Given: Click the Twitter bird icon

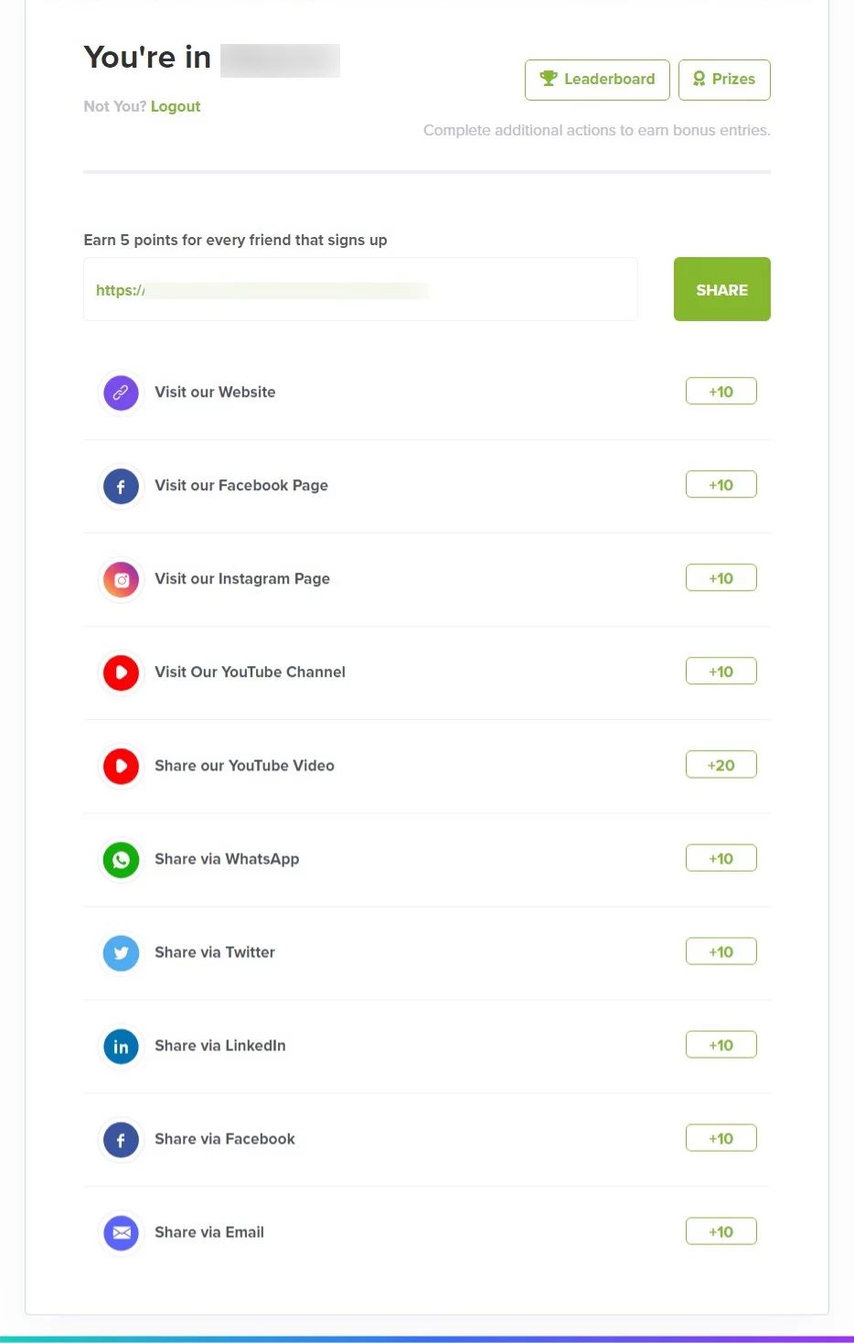Looking at the screenshot, I should coord(121,953).
